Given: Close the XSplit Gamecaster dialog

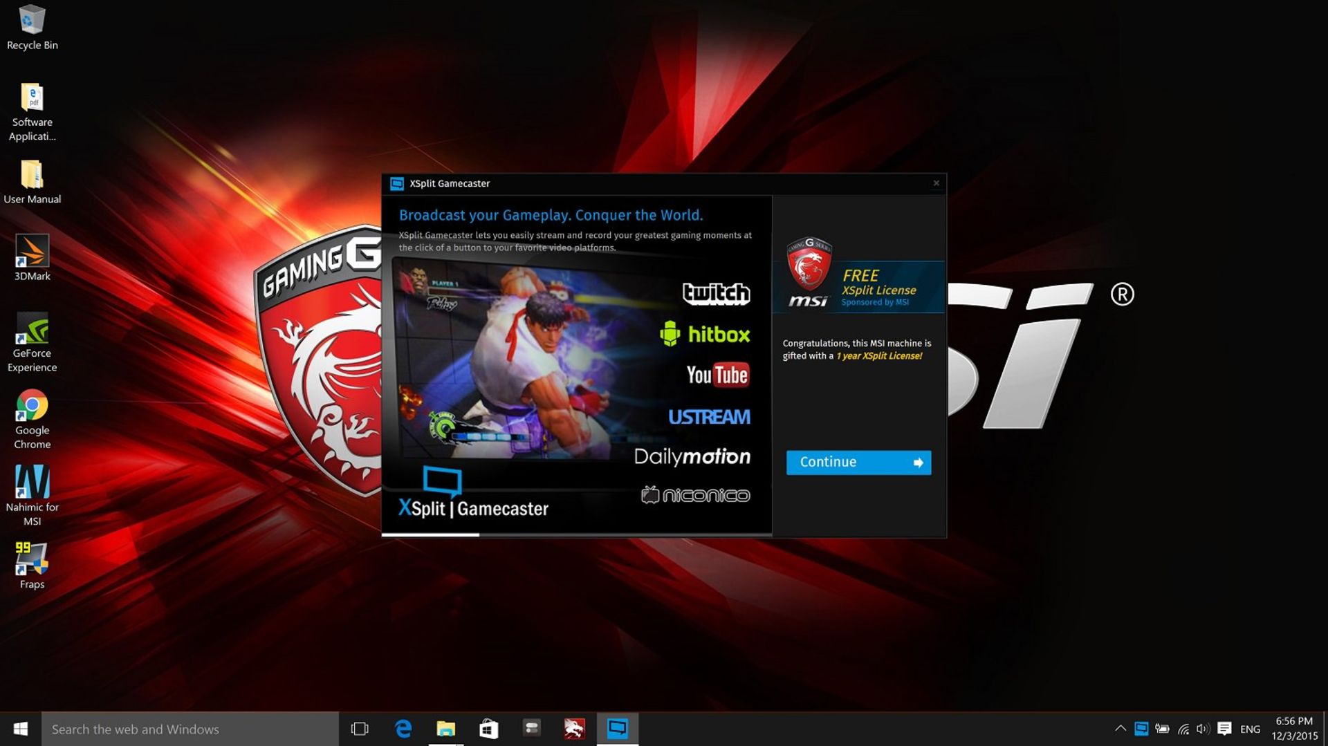Looking at the screenshot, I should (x=936, y=183).
